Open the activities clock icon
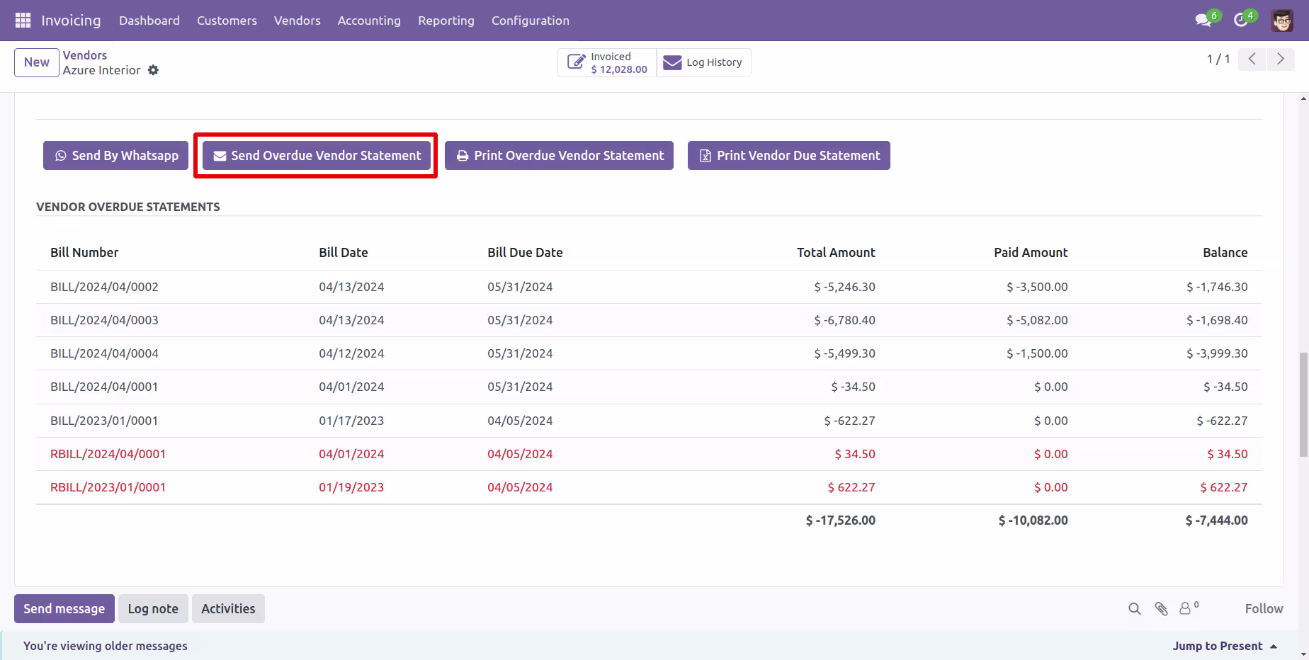1309x660 pixels. pyautogui.click(x=1241, y=21)
